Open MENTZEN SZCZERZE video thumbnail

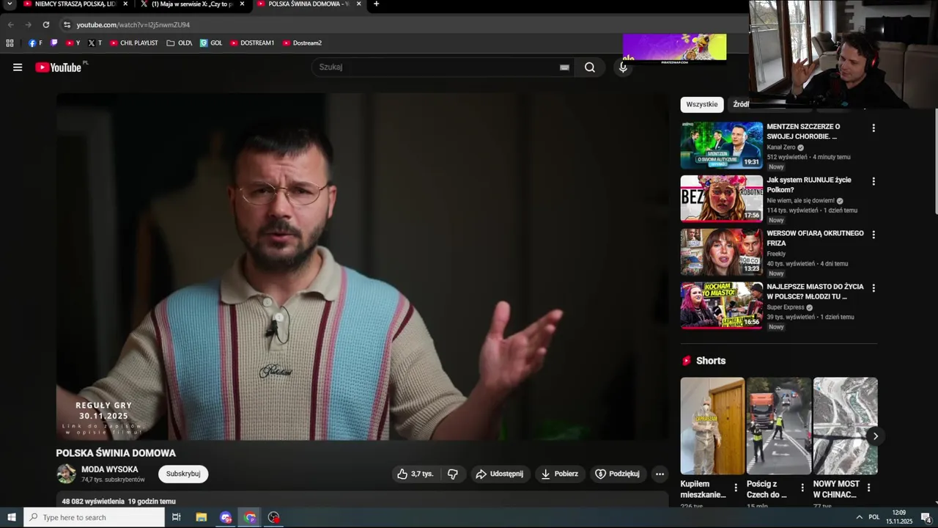(722, 145)
